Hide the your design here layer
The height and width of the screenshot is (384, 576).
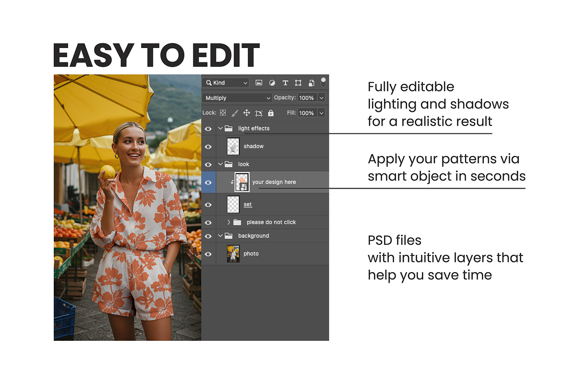(x=208, y=182)
